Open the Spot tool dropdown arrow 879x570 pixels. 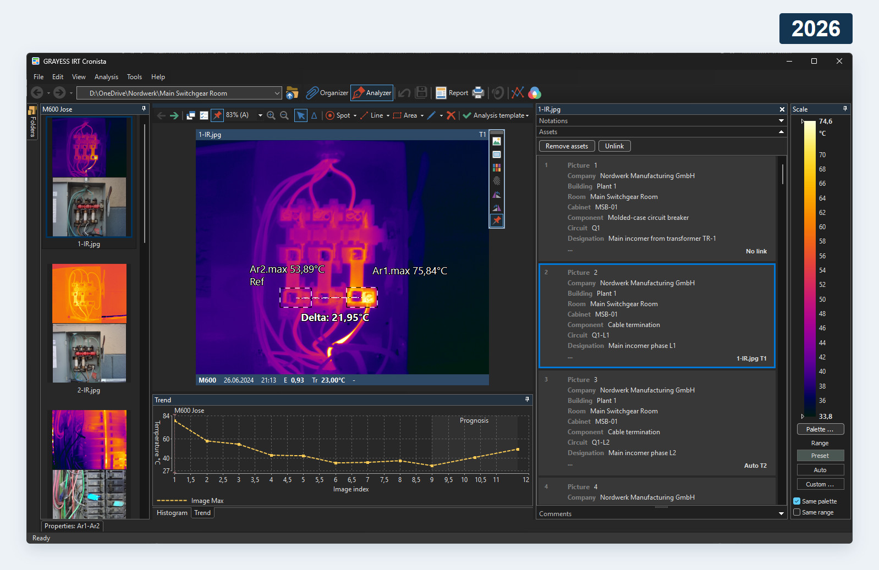click(x=355, y=115)
